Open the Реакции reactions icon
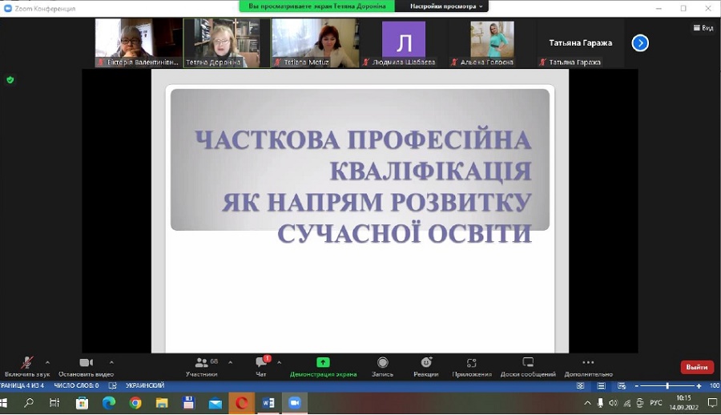 tap(426, 363)
